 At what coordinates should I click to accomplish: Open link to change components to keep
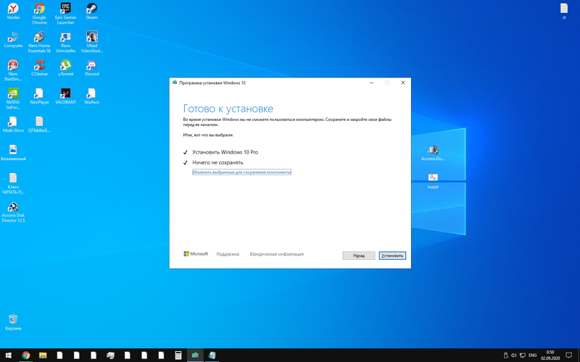241,172
